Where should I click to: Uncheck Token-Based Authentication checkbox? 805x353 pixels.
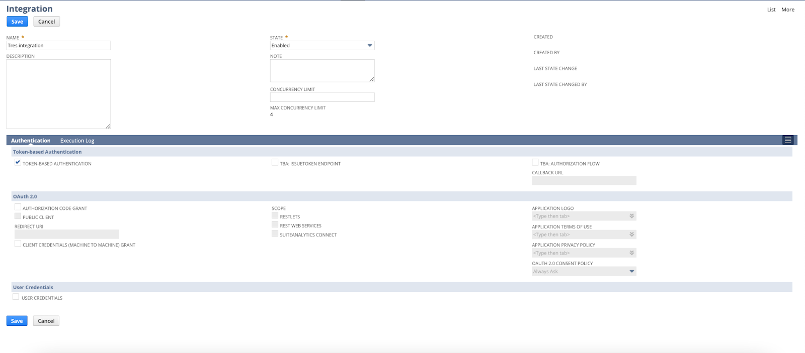click(18, 163)
